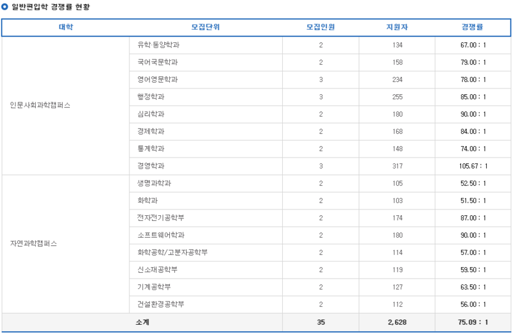Click the 생명과학과 row name

(x=154, y=183)
